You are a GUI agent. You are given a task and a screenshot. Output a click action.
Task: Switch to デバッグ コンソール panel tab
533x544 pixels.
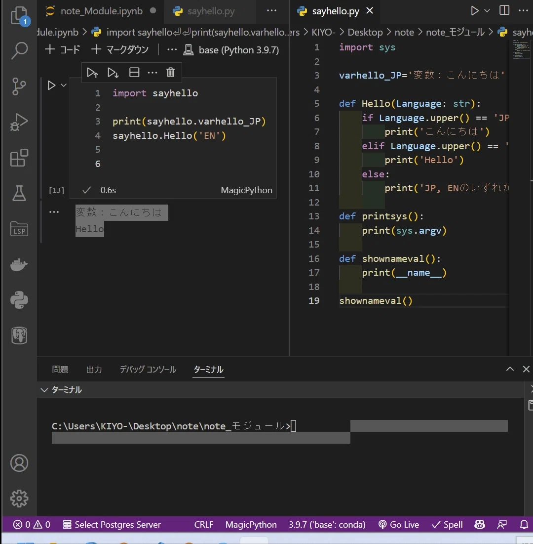(148, 370)
